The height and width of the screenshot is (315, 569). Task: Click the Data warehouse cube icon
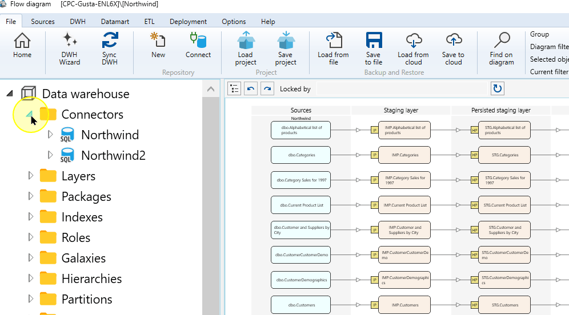coord(29,94)
